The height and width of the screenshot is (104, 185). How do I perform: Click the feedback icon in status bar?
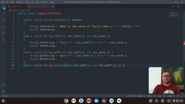pos(178,96)
